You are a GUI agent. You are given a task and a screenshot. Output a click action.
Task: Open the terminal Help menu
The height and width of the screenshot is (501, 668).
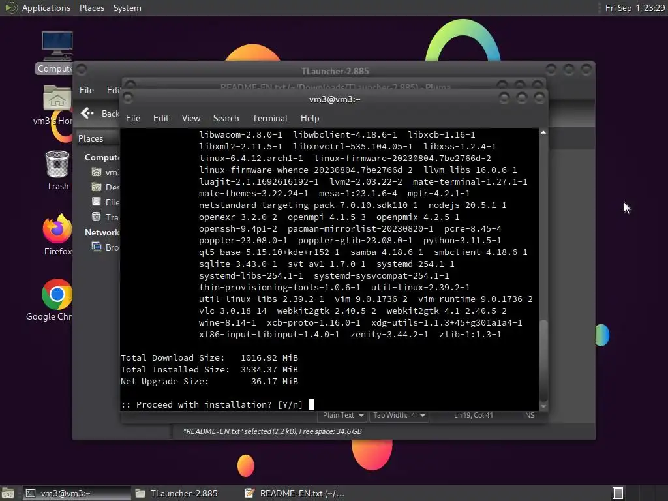310,118
